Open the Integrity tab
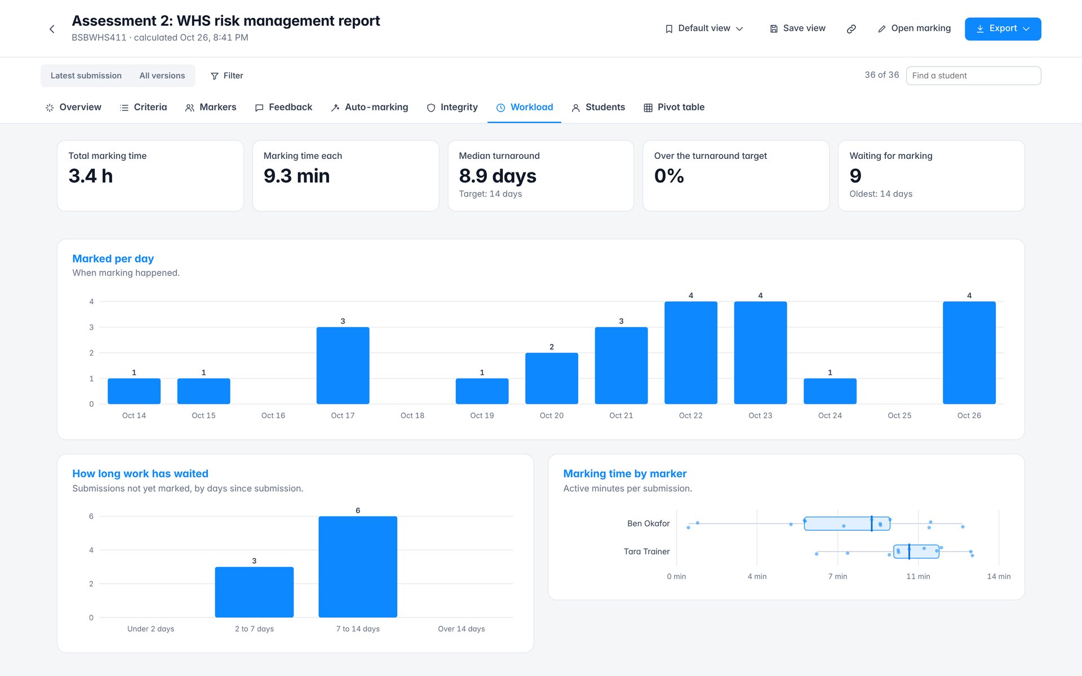 coord(452,107)
